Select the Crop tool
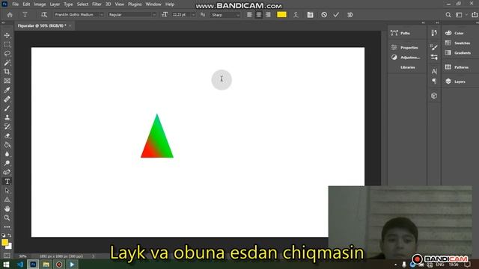The width and height of the screenshot is (479, 269). (x=7, y=72)
